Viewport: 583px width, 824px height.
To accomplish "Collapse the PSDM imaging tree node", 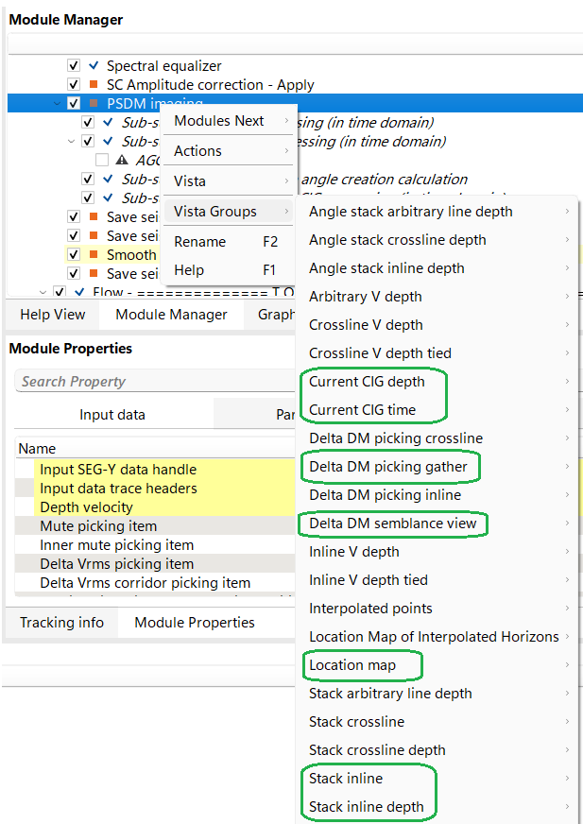I will [x=57, y=104].
